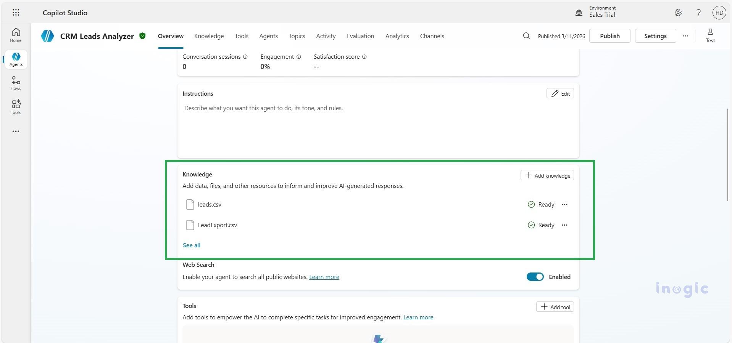This screenshot has height=343, width=732.
Task: Open the Help question mark icon
Action: [x=698, y=12]
